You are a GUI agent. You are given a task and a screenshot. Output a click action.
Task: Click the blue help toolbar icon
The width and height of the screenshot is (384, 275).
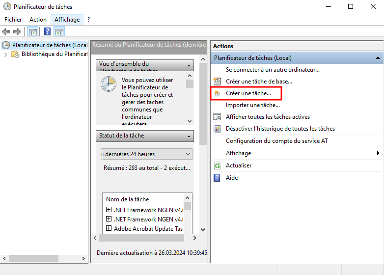(x=47, y=32)
